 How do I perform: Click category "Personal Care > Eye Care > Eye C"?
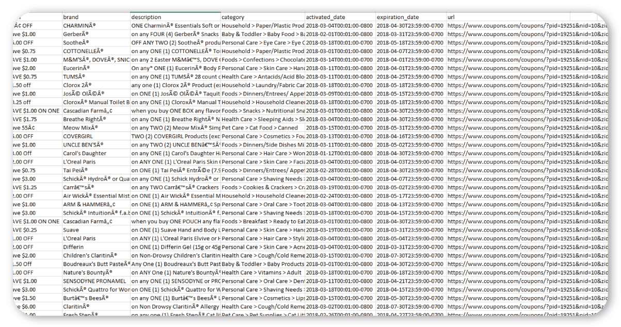[263, 42]
